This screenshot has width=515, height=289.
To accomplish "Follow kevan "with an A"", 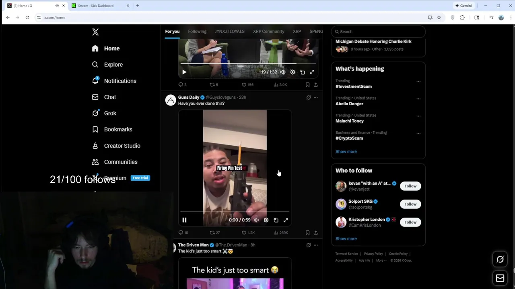I will coord(410,186).
